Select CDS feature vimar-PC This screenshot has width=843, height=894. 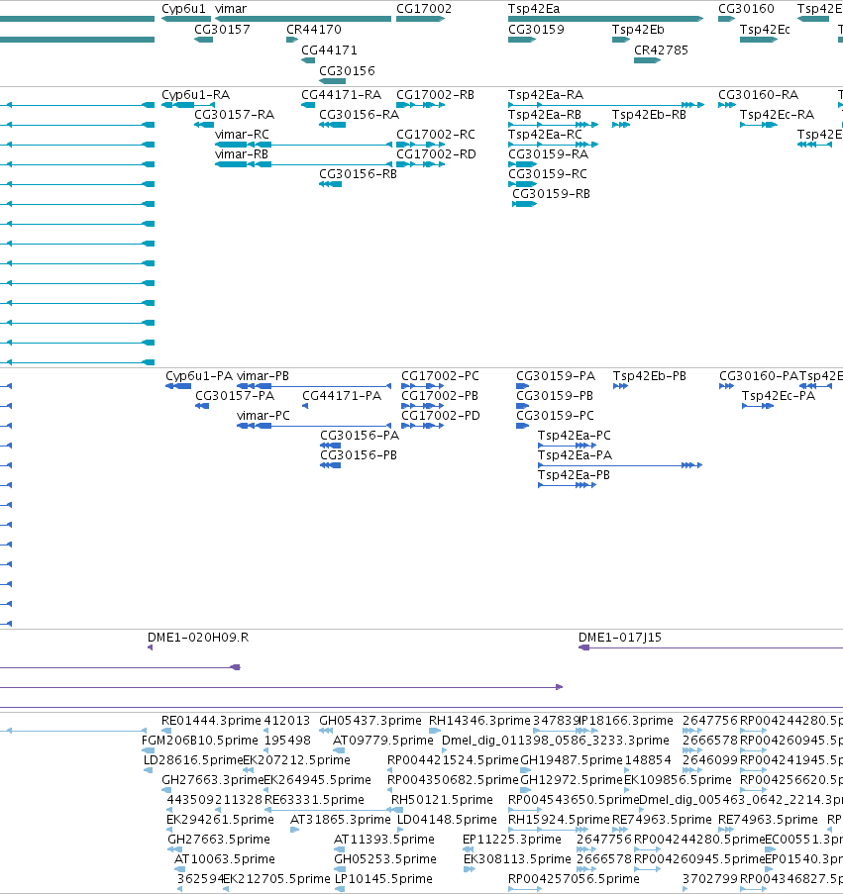(263, 416)
